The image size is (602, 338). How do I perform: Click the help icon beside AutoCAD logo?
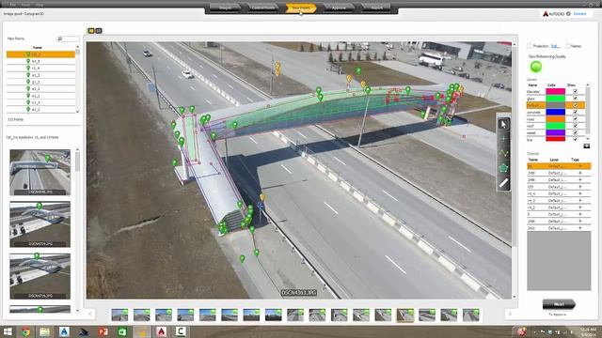pyautogui.click(x=568, y=14)
